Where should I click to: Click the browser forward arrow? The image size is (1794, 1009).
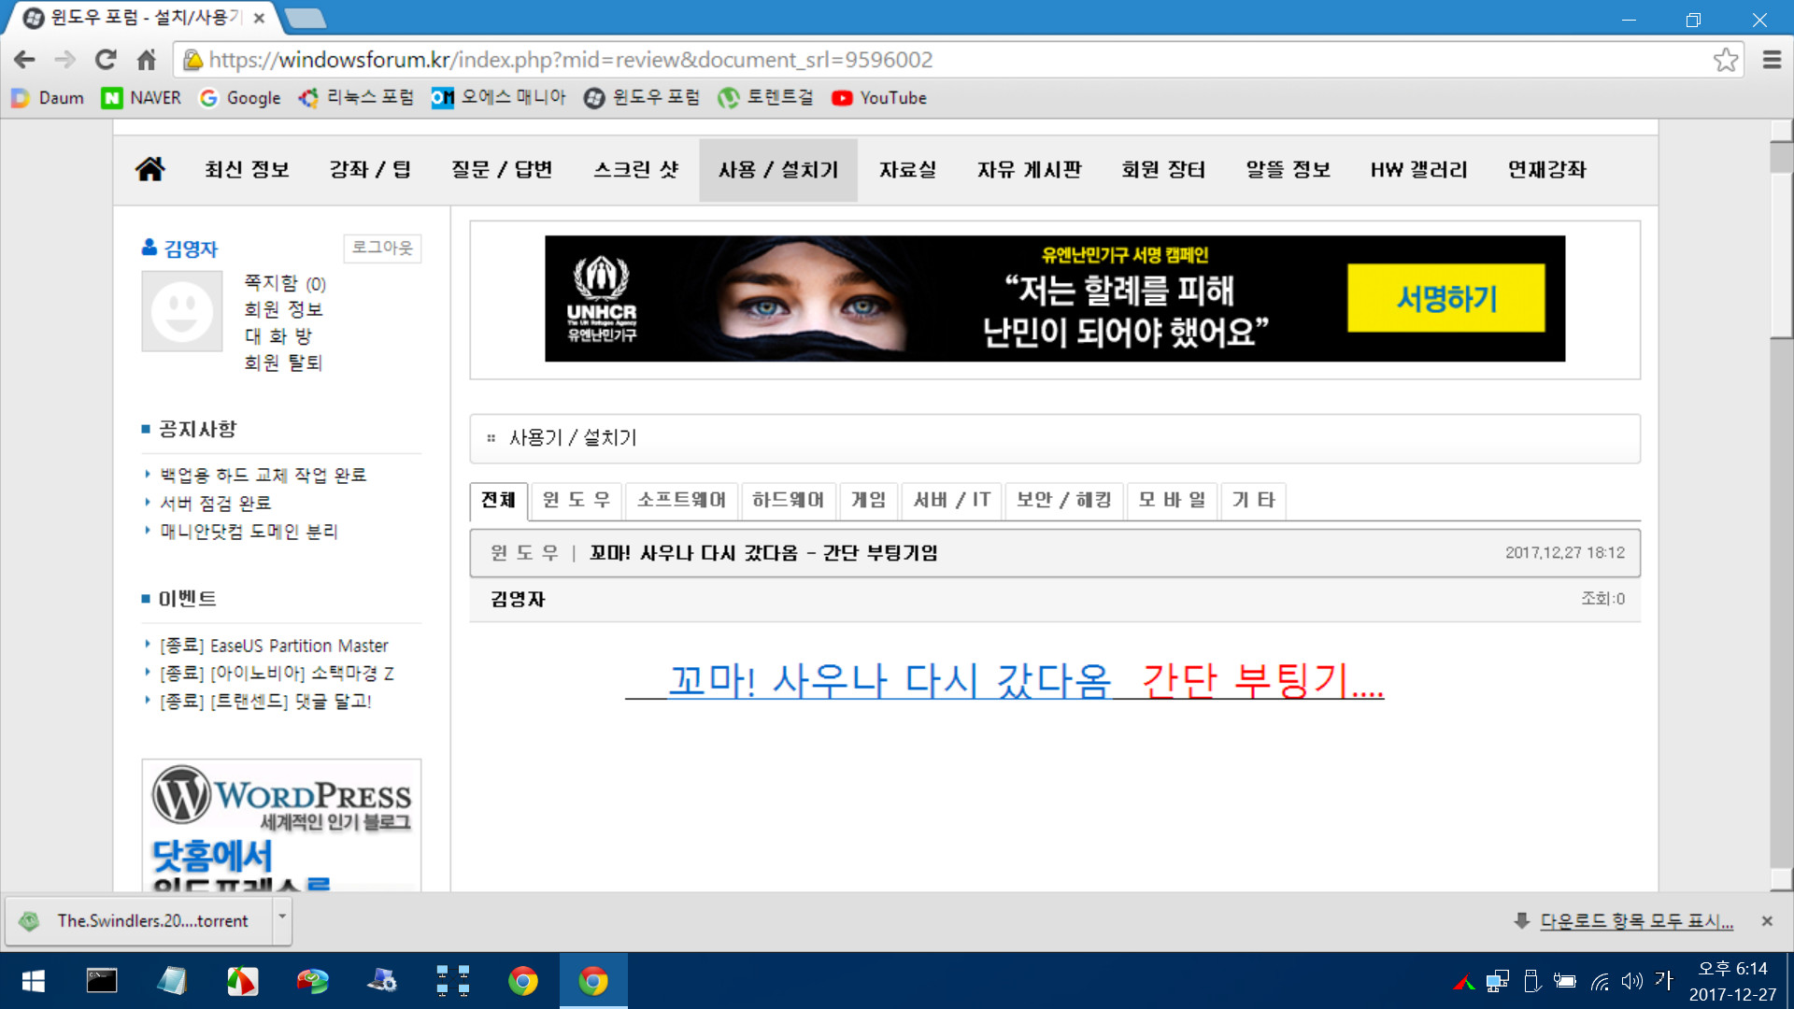[64, 60]
